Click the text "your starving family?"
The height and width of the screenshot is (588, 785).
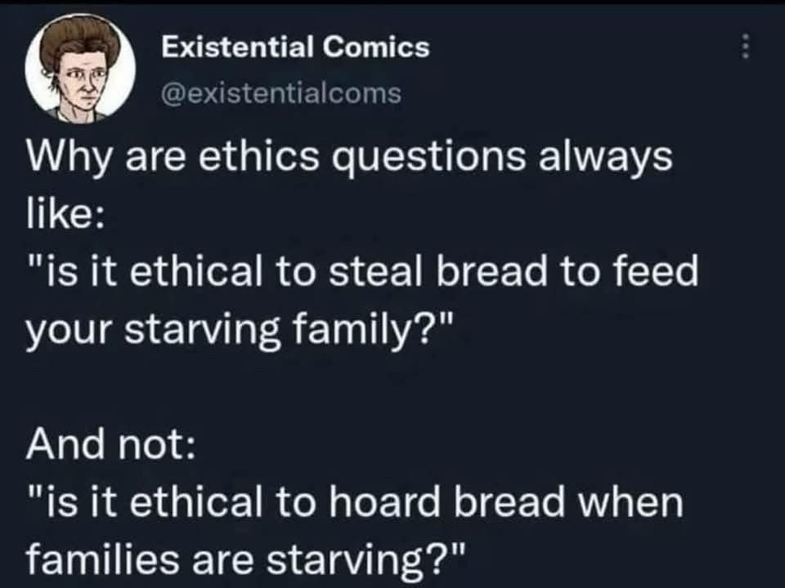click(240, 331)
